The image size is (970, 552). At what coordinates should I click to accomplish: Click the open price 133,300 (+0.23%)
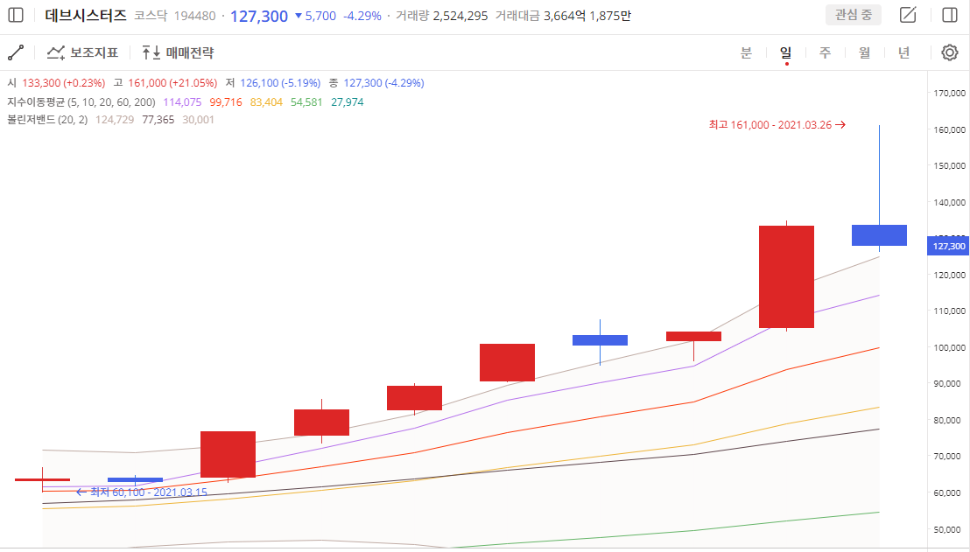64,83
